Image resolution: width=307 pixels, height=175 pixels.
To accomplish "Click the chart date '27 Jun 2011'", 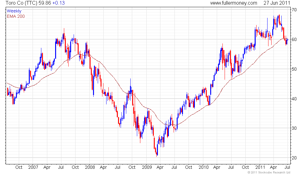I will 276,3.
